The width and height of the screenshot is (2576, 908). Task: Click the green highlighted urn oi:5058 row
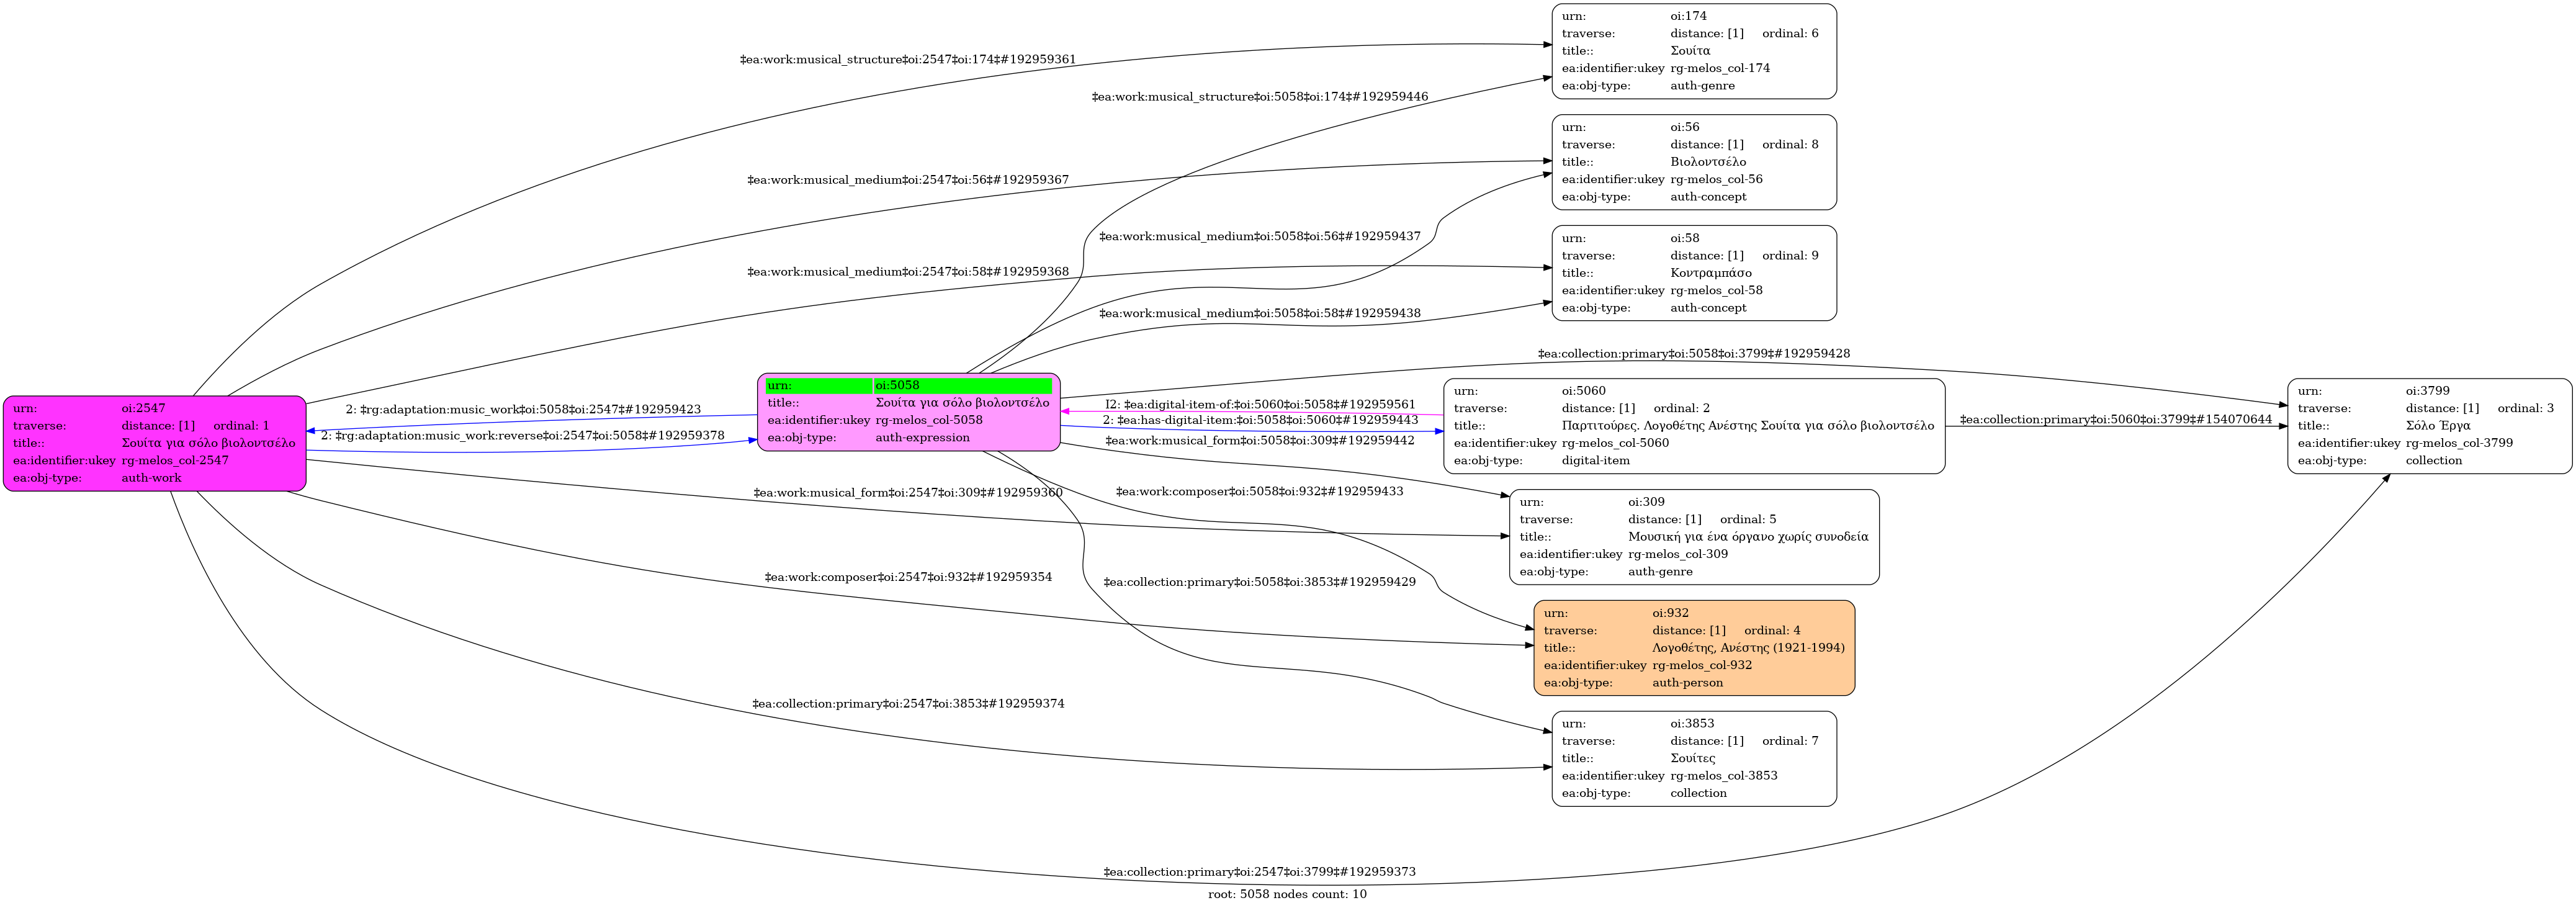pyautogui.click(x=908, y=386)
